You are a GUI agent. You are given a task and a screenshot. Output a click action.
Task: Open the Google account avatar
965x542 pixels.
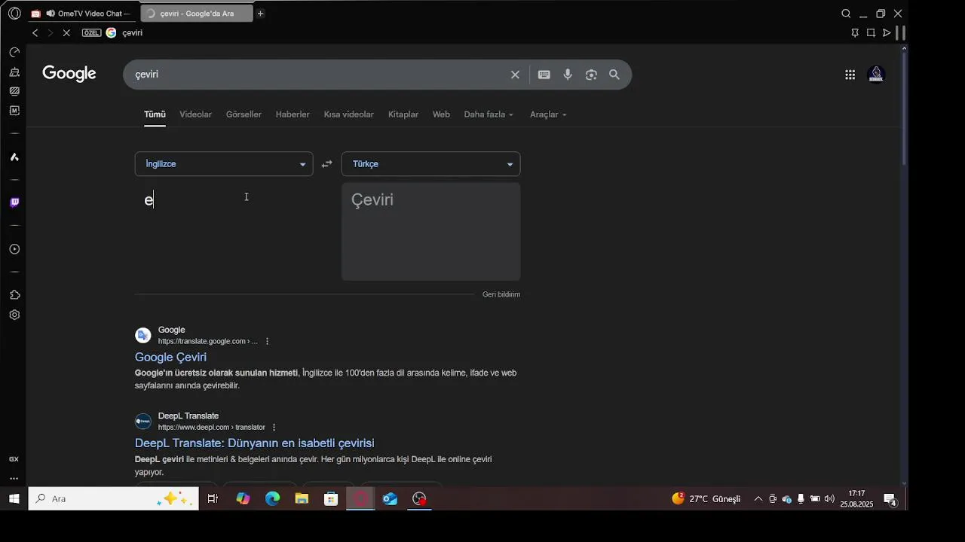click(876, 74)
